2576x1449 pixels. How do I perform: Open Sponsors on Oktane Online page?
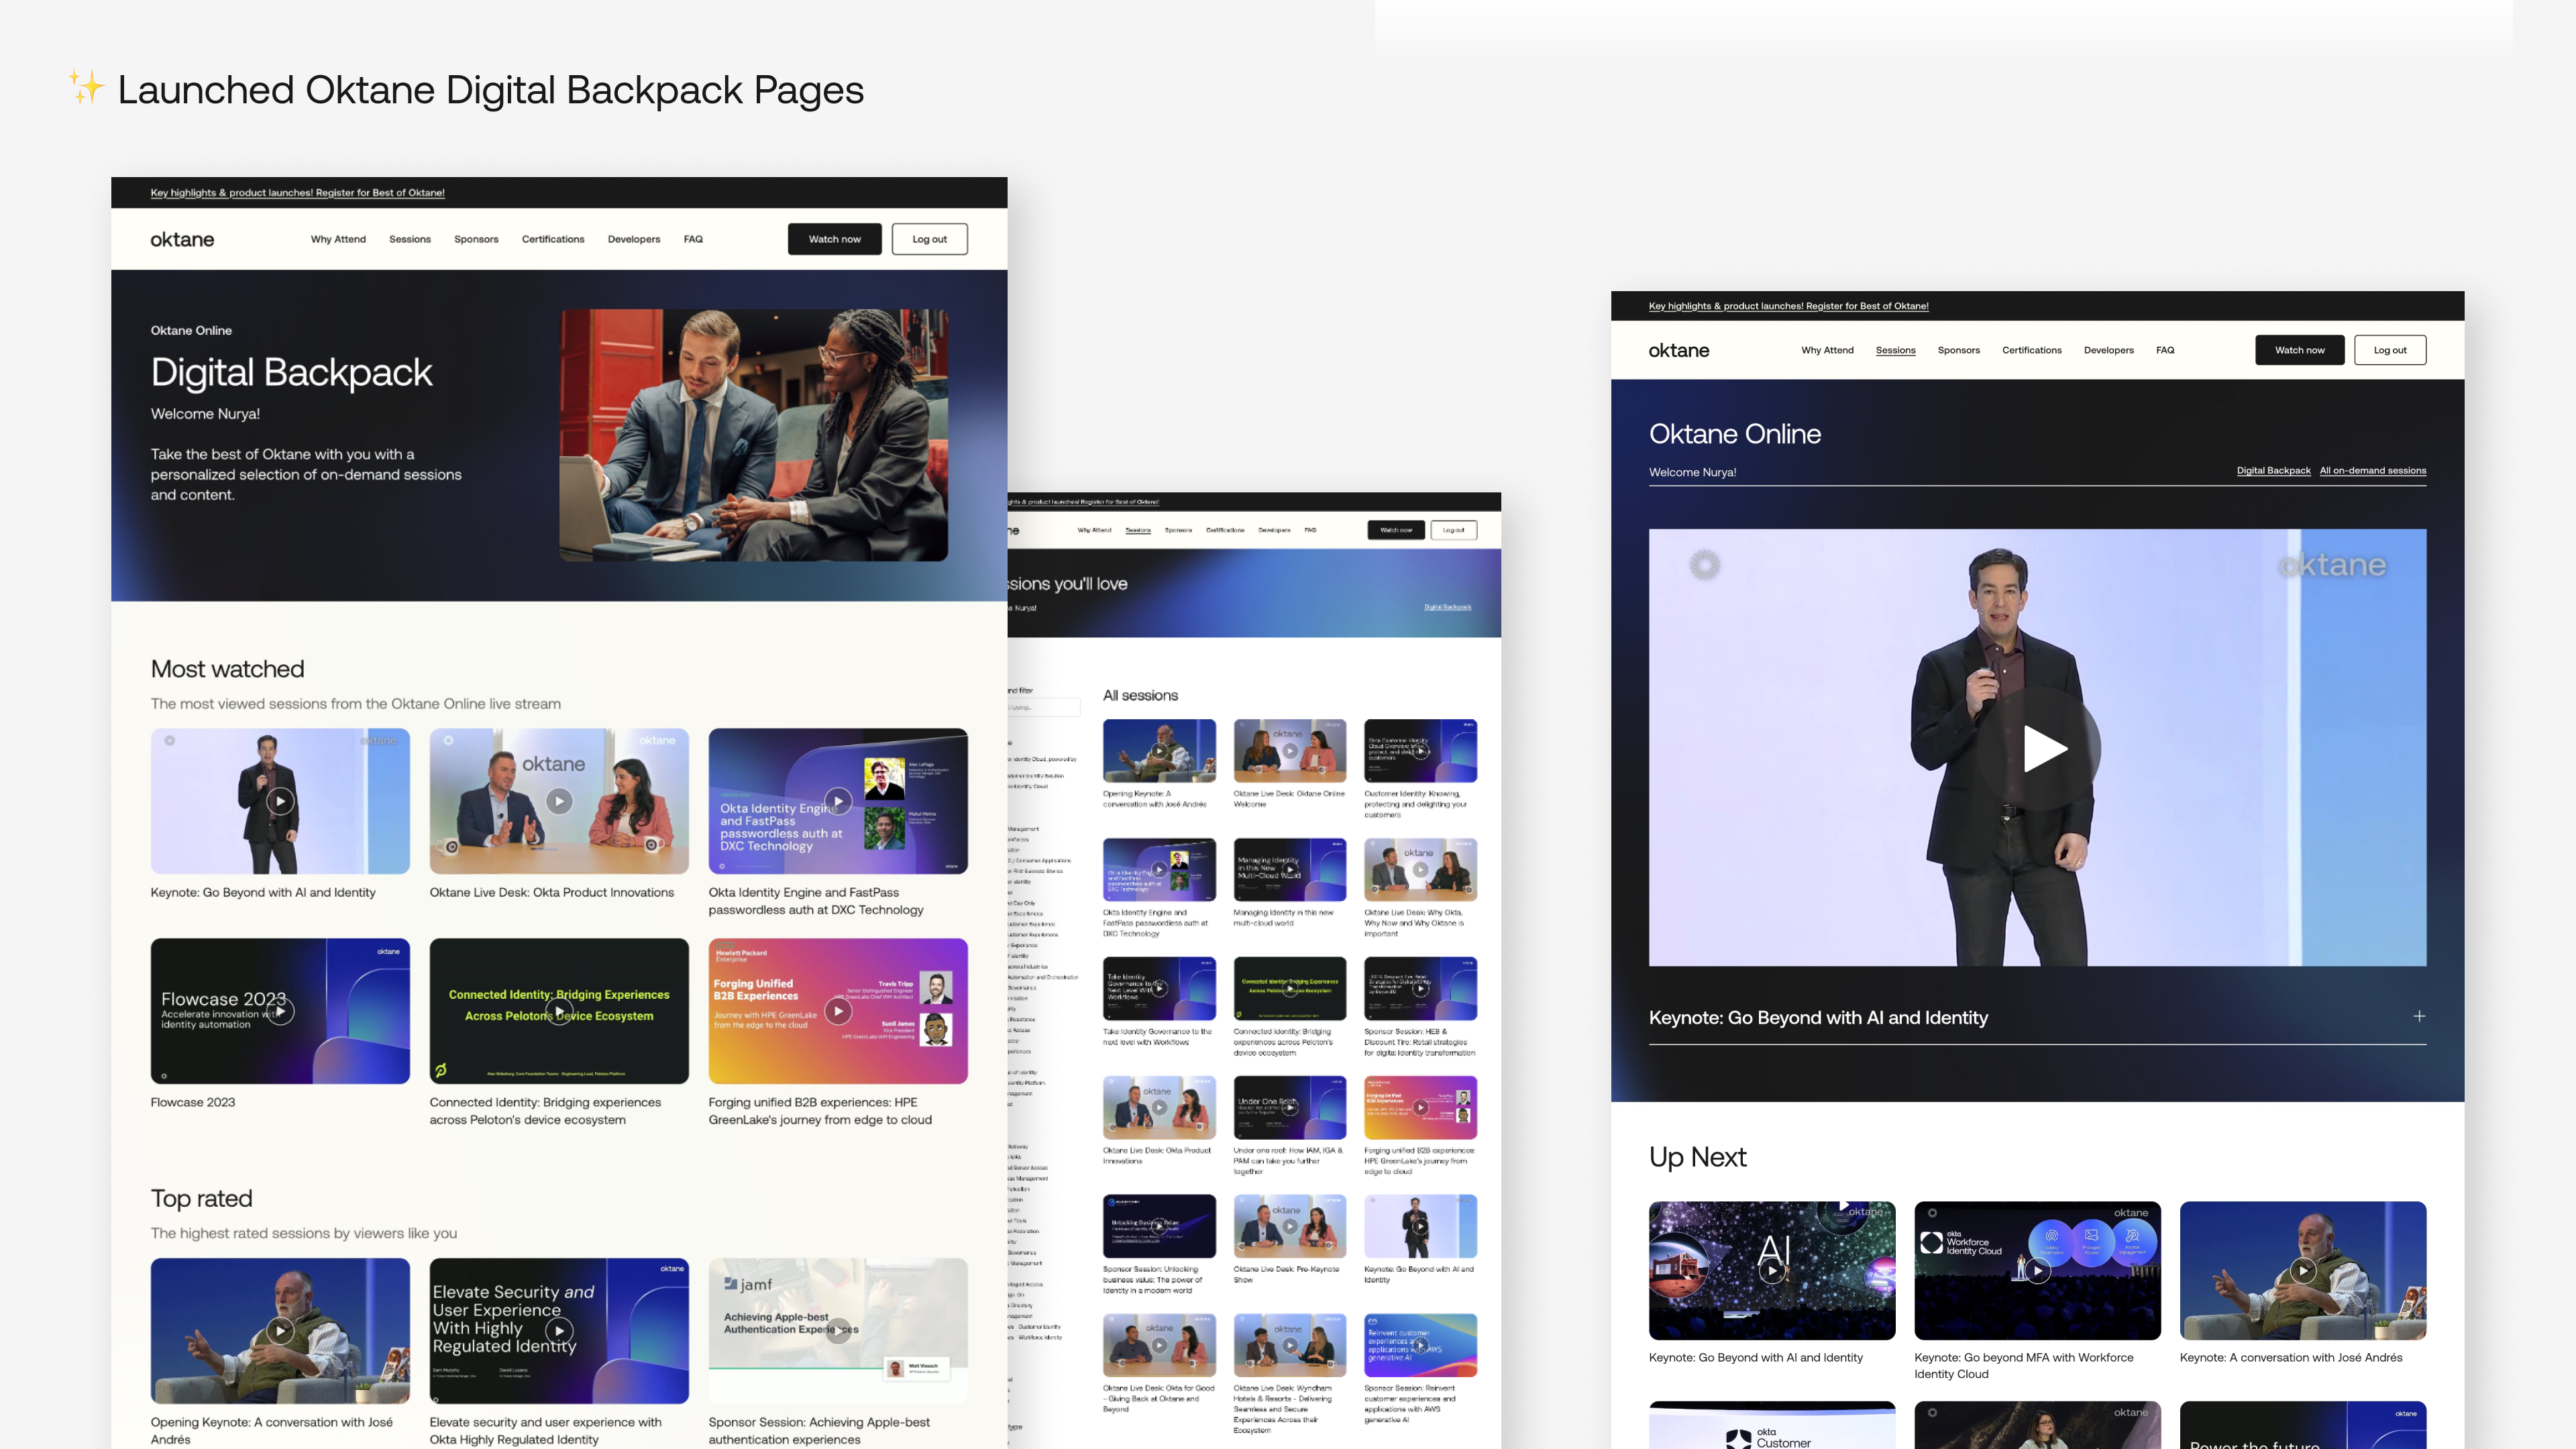pyautogui.click(x=1958, y=350)
